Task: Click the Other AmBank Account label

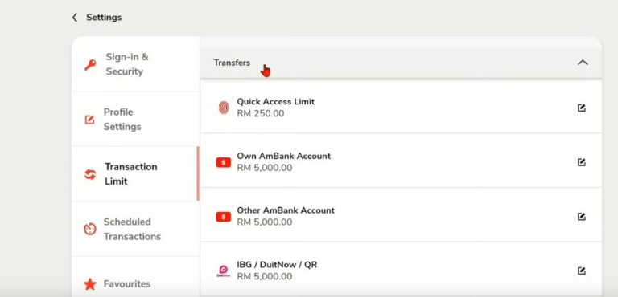Action: [286, 210]
